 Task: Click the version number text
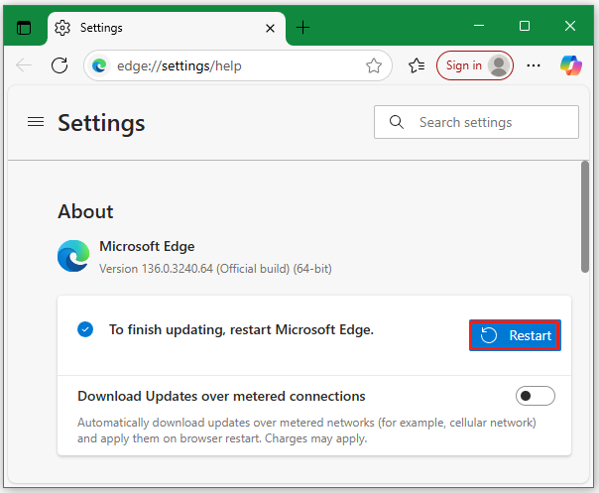pos(215,269)
